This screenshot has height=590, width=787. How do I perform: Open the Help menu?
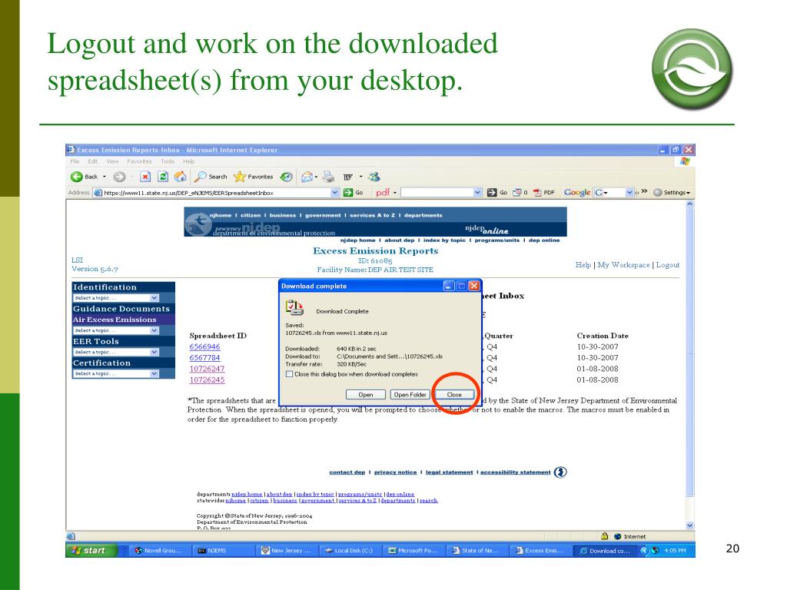pos(189,161)
